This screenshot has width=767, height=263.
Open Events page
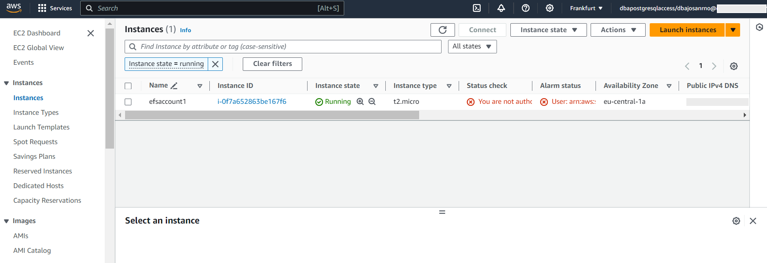[24, 62]
